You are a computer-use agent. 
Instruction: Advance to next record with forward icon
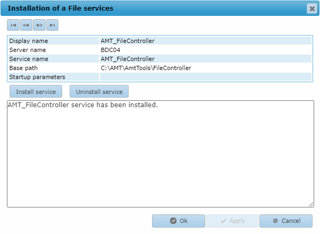coord(39,25)
